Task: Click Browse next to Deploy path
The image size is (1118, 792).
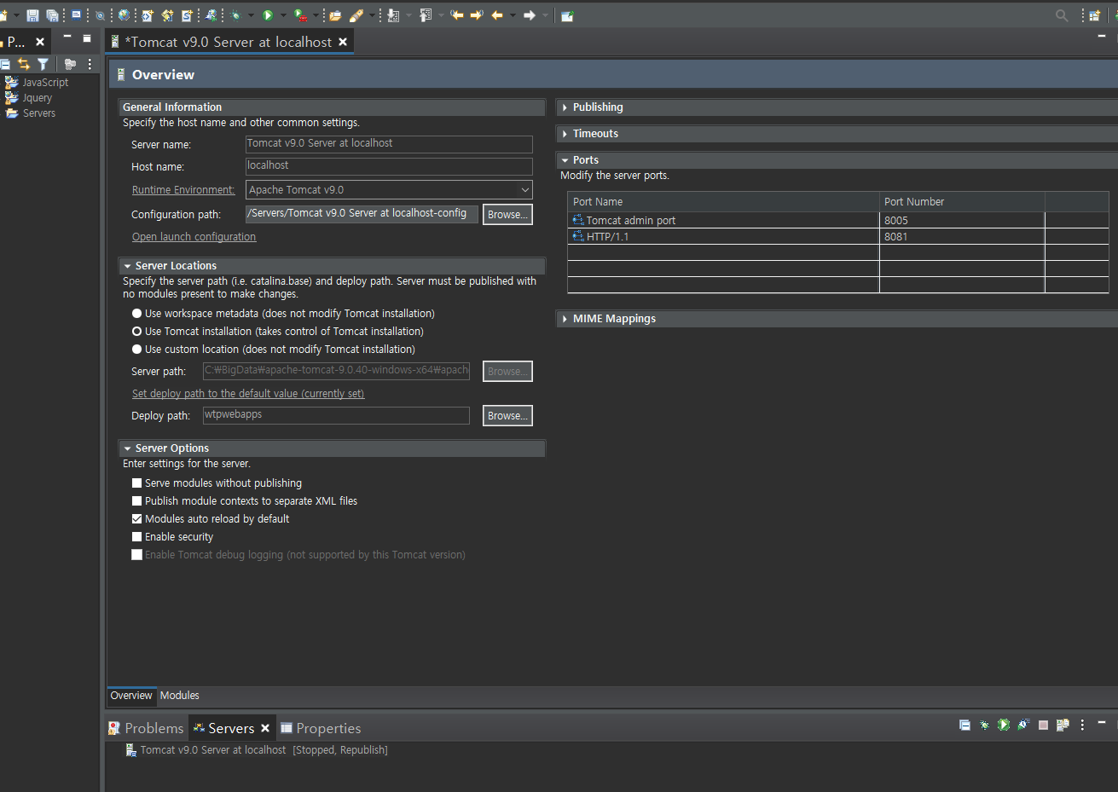Action: (507, 416)
